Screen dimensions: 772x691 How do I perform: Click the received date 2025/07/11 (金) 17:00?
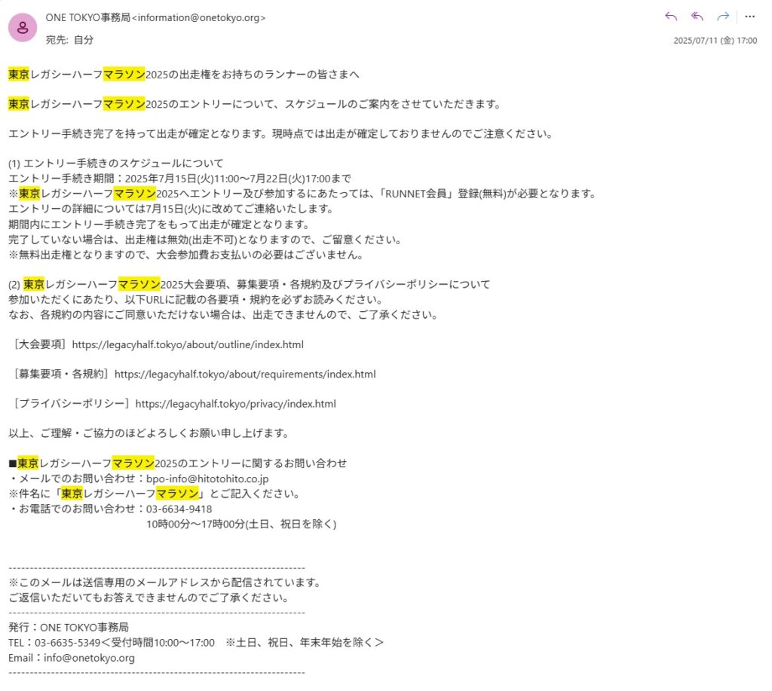715,41
